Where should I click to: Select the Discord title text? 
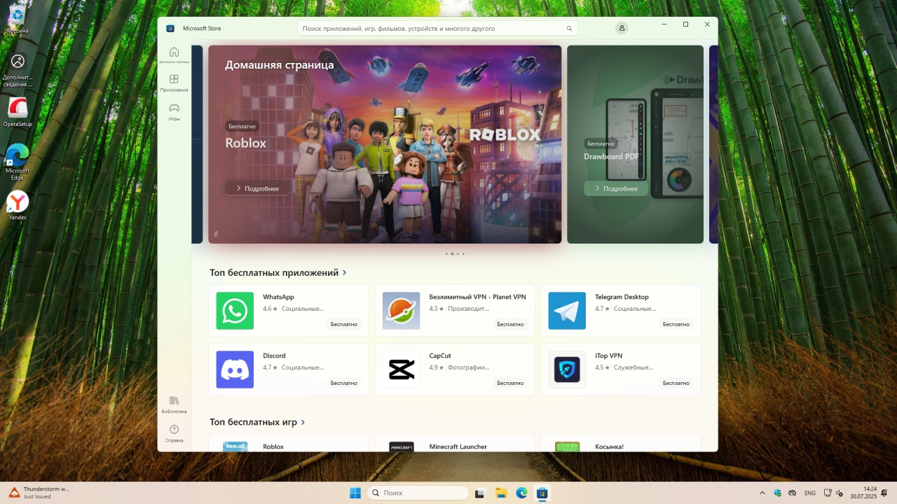[274, 356]
